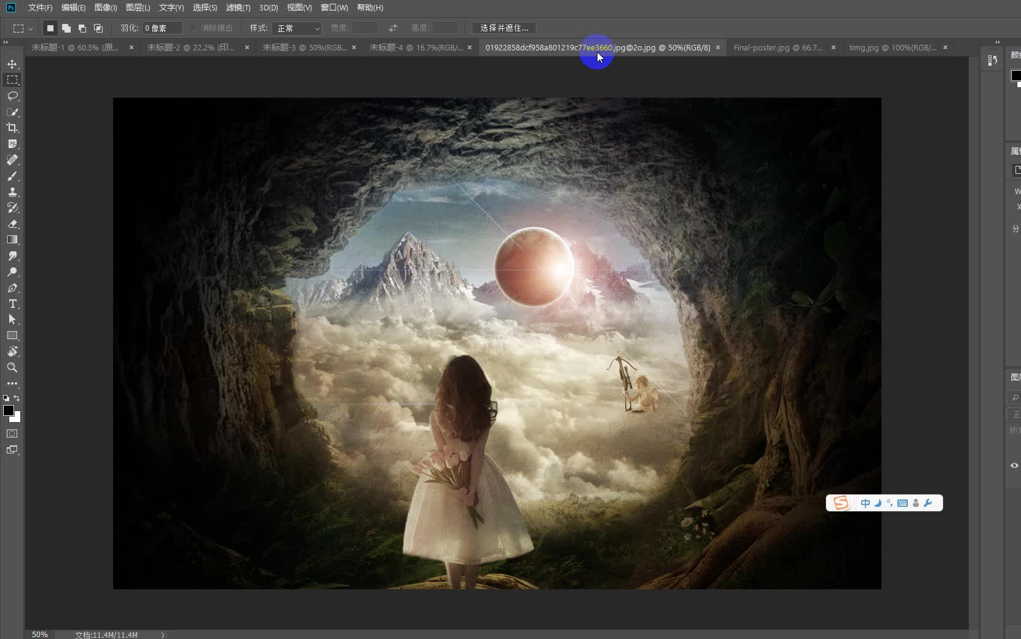Select the Crop tool
Image resolution: width=1021 pixels, height=639 pixels.
pos(12,128)
